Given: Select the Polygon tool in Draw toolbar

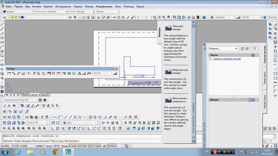Looking at the screenshot, I should (2, 38).
